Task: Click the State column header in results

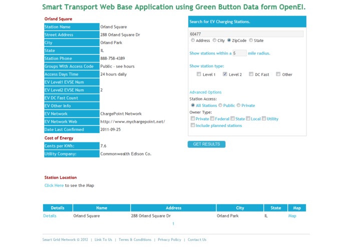Action: [x=276, y=208]
